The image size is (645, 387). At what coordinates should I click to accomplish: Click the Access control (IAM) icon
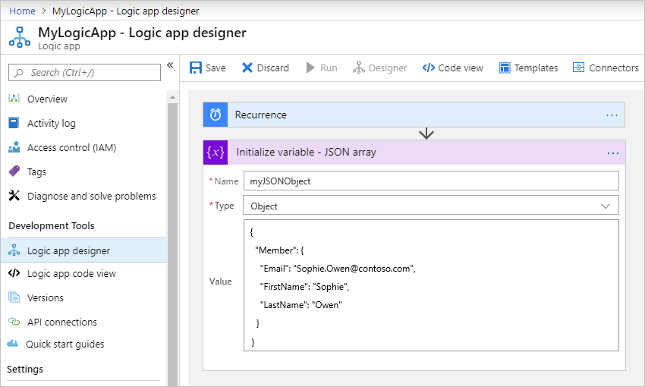point(14,147)
